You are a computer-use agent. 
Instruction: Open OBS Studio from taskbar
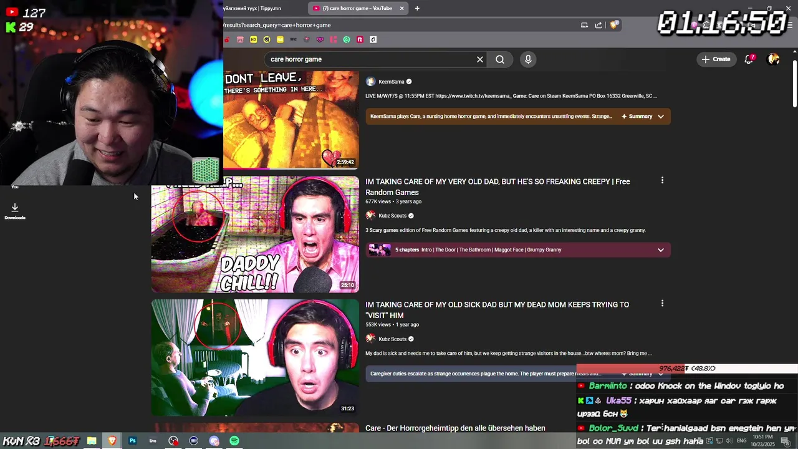coord(173,441)
